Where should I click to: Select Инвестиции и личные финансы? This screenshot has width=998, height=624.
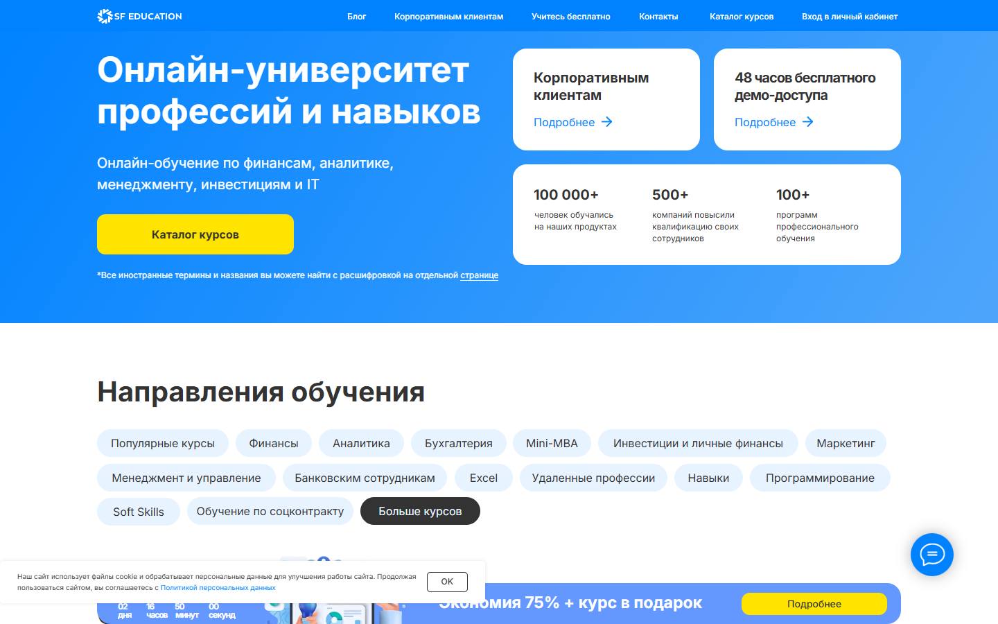point(698,443)
